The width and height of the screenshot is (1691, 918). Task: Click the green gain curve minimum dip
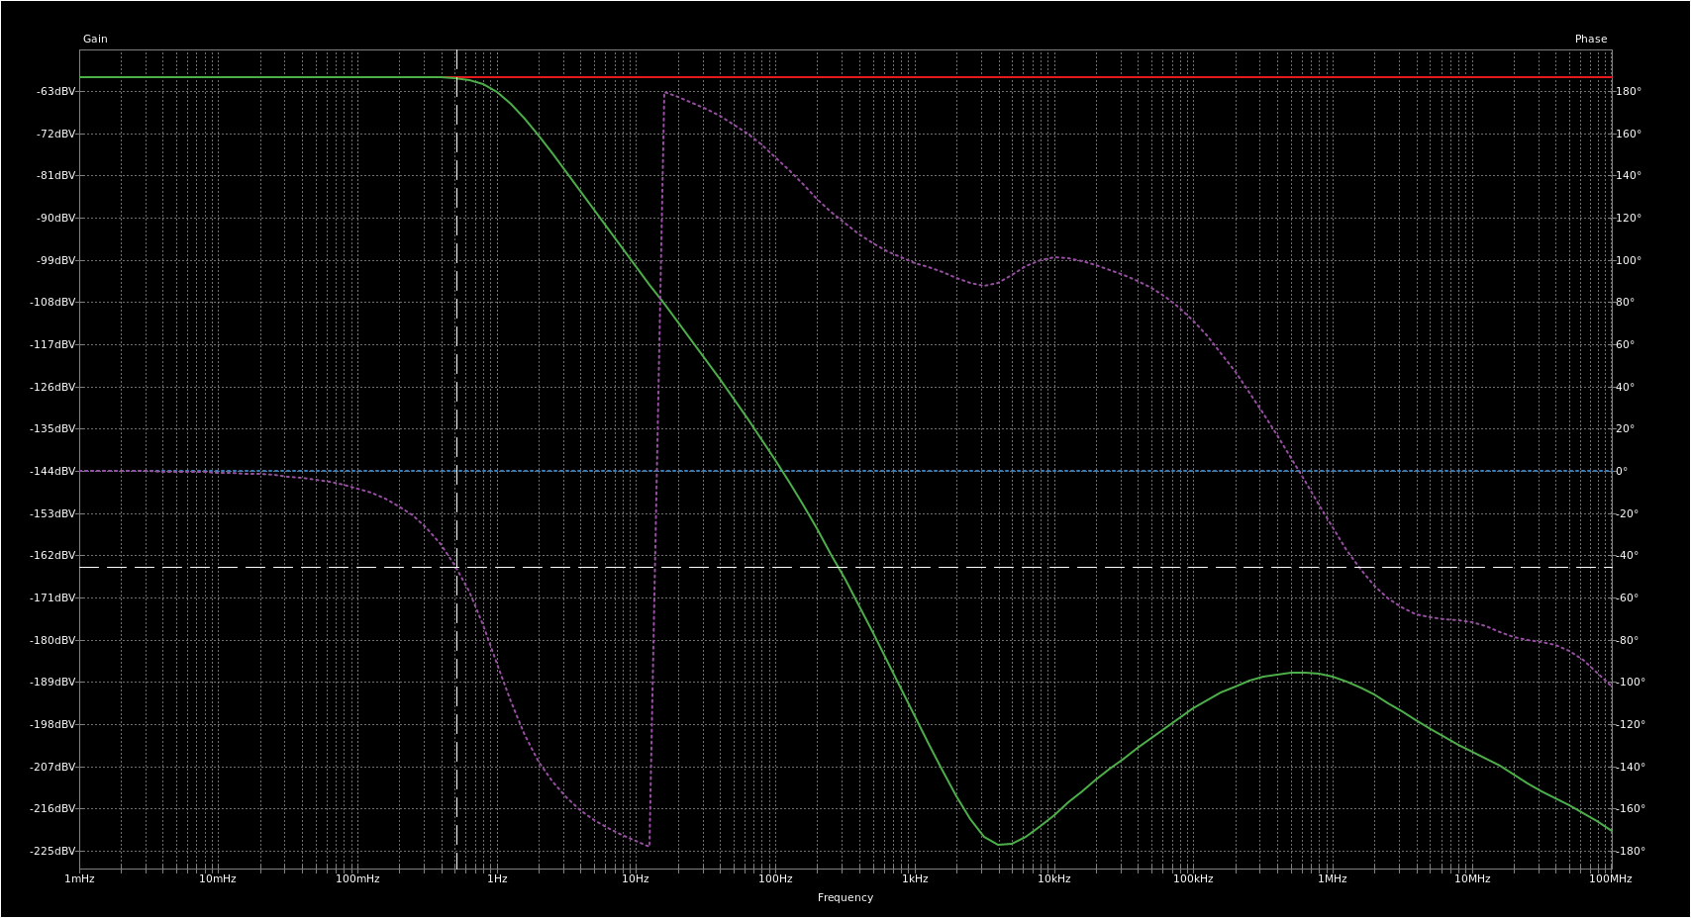(x=1000, y=844)
